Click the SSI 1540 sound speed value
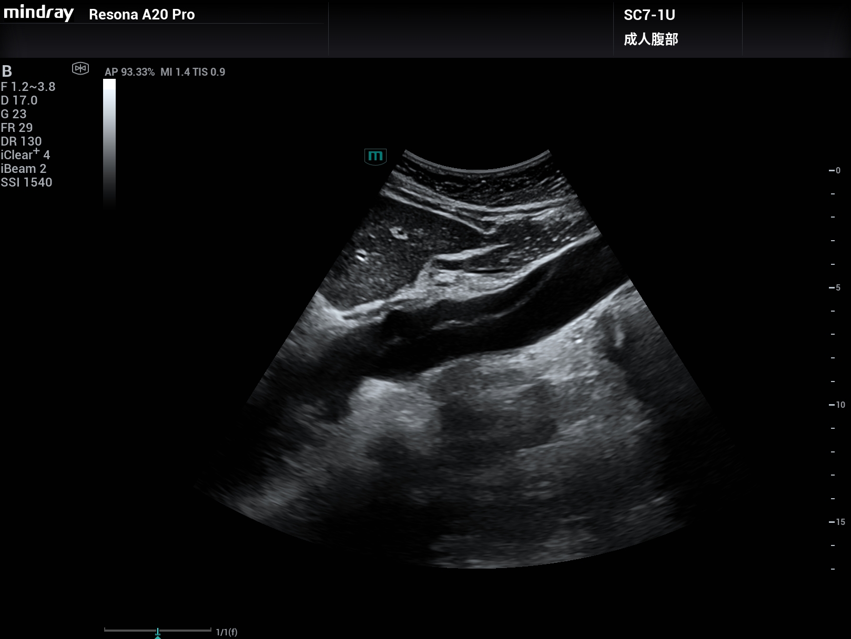 pyautogui.click(x=26, y=182)
